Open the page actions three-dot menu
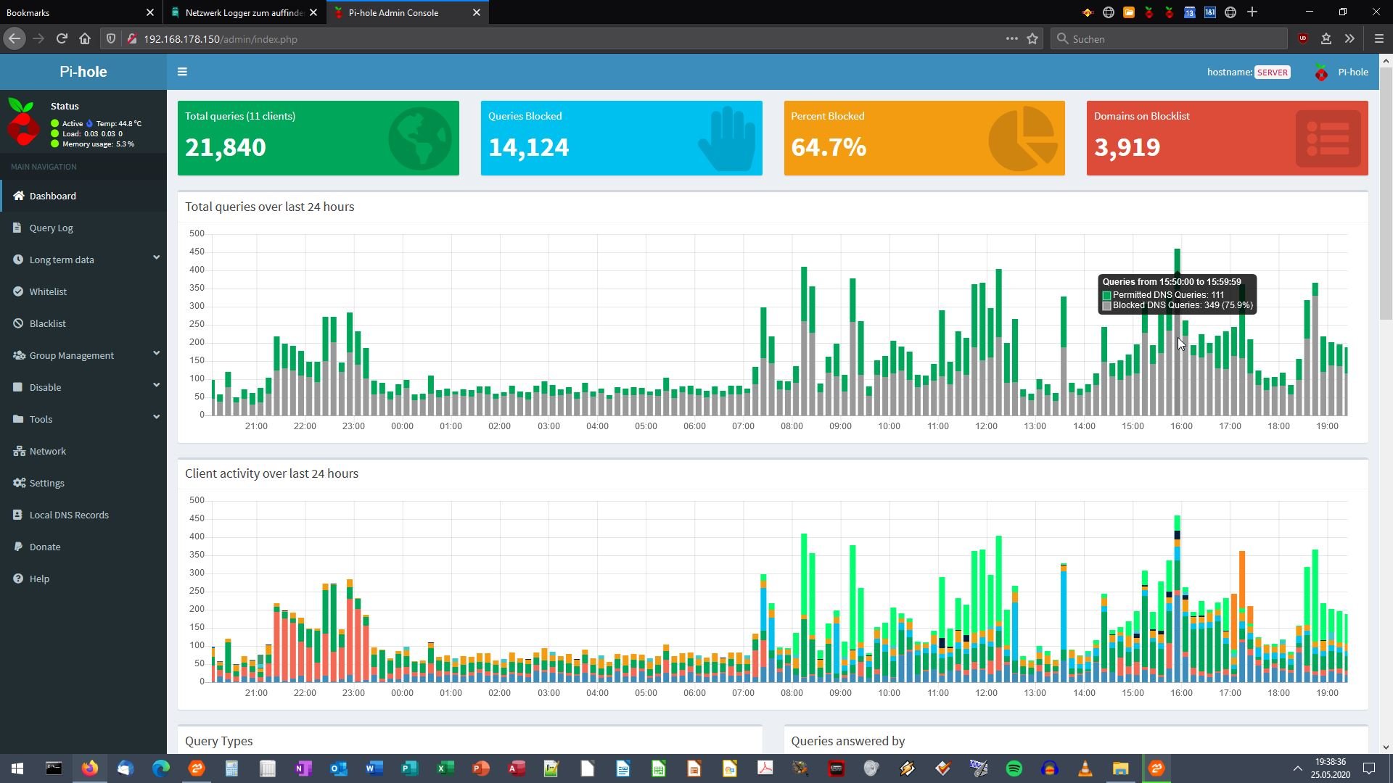The width and height of the screenshot is (1393, 783). [x=1011, y=39]
